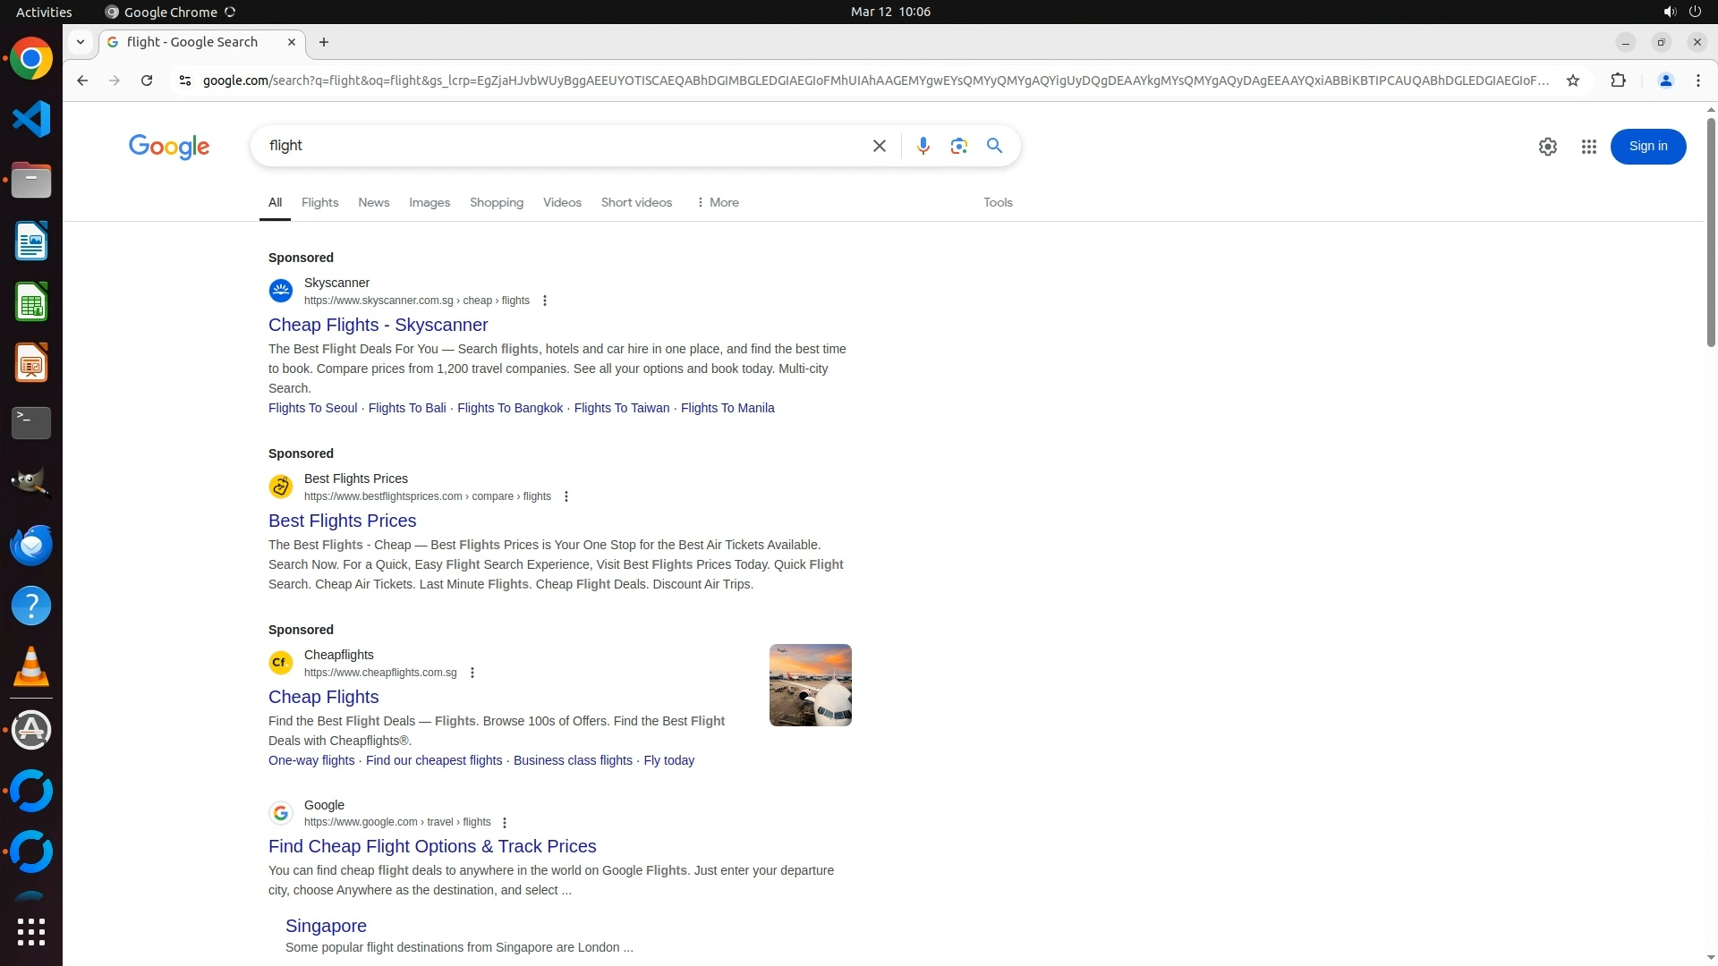Click the Cheapflights airplane thumbnail
Image resolution: width=1718 pixels, height=966 pixels.
coord(810,685)
